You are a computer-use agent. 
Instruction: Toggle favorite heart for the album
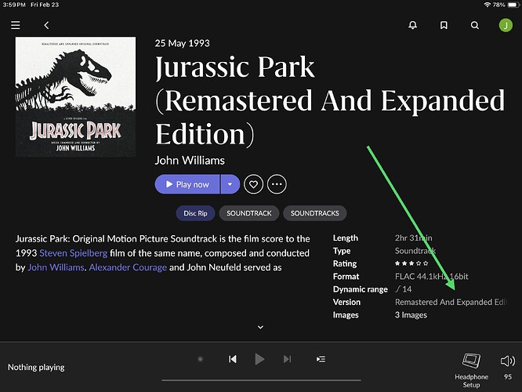coord(253,184)
